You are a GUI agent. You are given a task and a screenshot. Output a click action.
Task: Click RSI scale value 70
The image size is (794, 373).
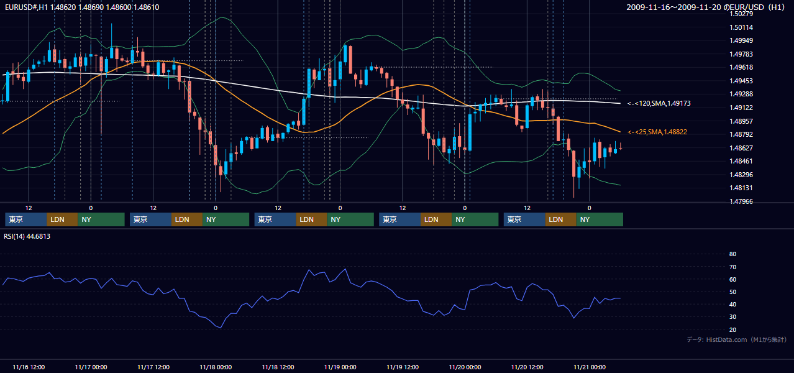point(732,267)
